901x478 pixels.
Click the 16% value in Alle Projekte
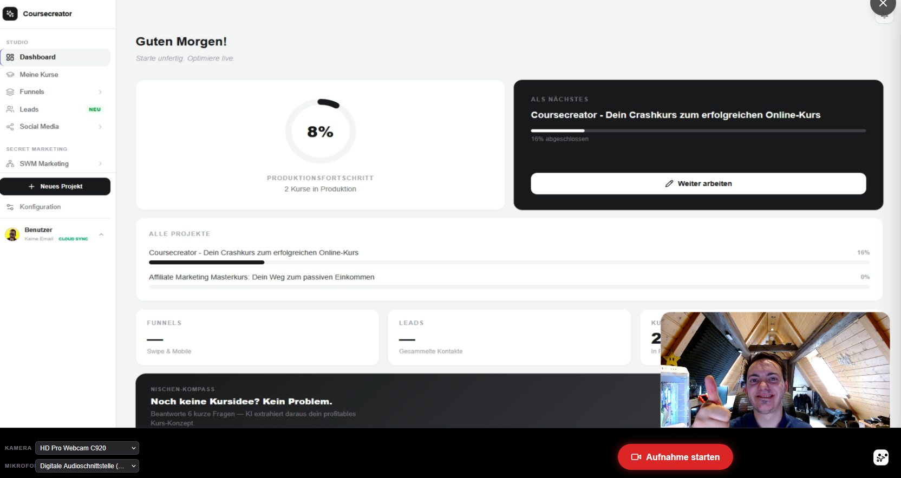(x=863, y=253)
